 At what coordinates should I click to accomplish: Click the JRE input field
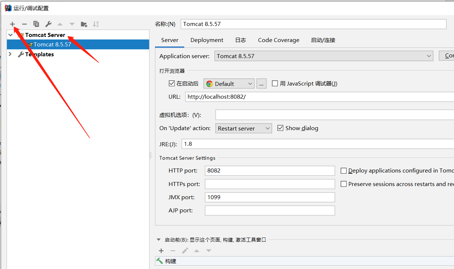point(318,144)
